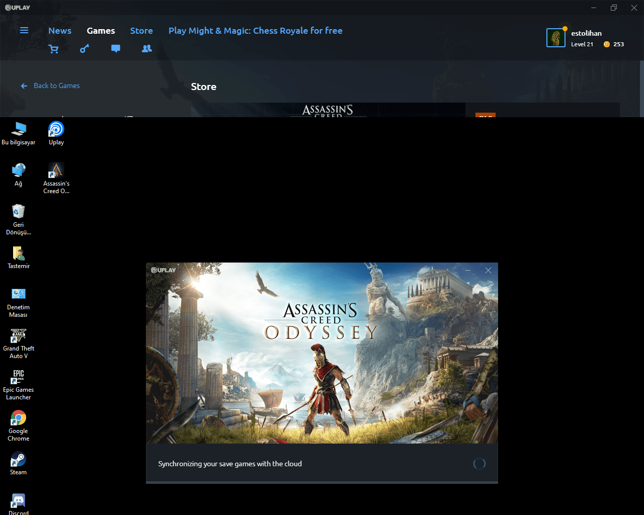The width and height of the screenshot is (644, 515).
Task: Select the Uplay desktop shortcut
Action: click(x=56, y=134)
